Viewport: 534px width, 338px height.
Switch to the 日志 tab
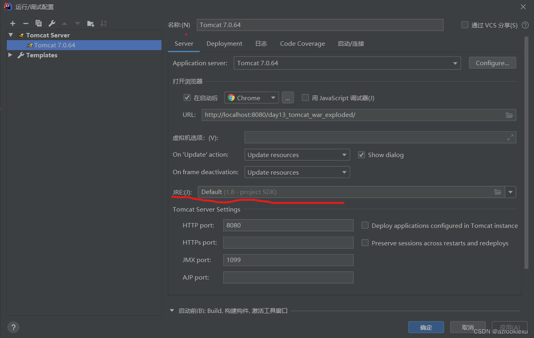coord(261,44)
